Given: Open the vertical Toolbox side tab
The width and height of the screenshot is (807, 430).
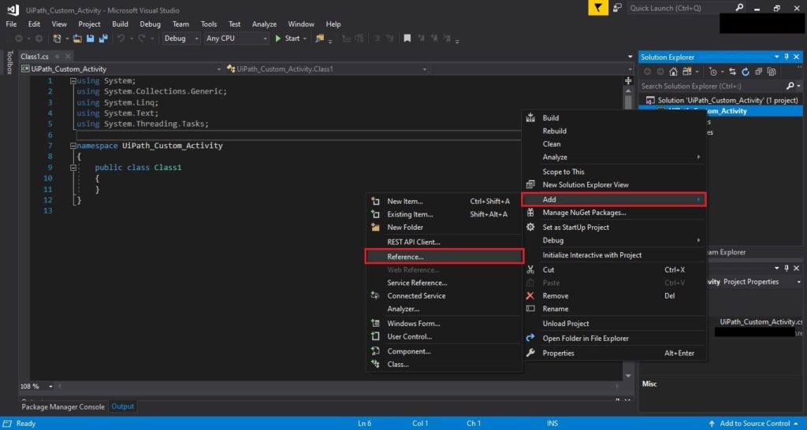Looking at the screenshot, I should (9, 62).
